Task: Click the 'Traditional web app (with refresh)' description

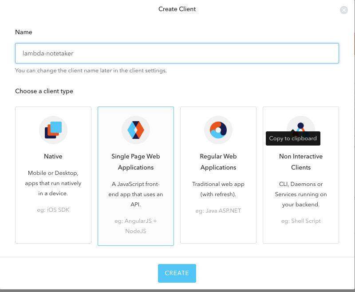Action: point(218,189)
